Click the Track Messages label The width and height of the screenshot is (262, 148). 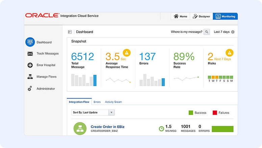[48, 53]
